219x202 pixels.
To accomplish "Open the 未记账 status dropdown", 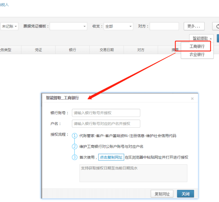I will click(x=9, y=26).
